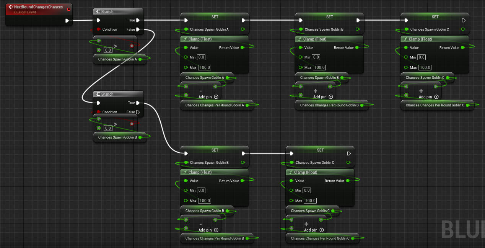Image resolution: width=485 pixels, height=248 pixels.
Task: Click boolean output pin of Goblin A greater-than node
Action: coord(132,46)
